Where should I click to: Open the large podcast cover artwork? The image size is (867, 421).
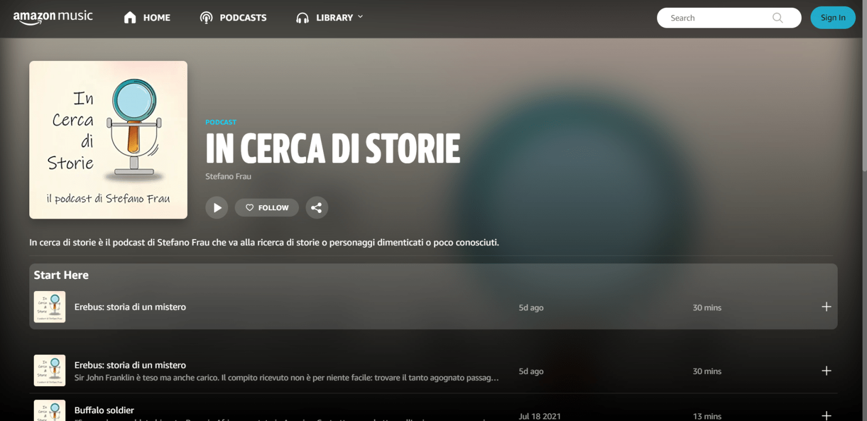(x=108, y=140)
